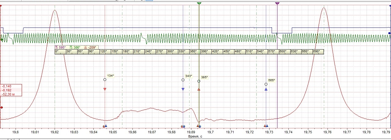391x140 pixels.
Task: Click the circle marker labeled 343°
Action: 183,80
